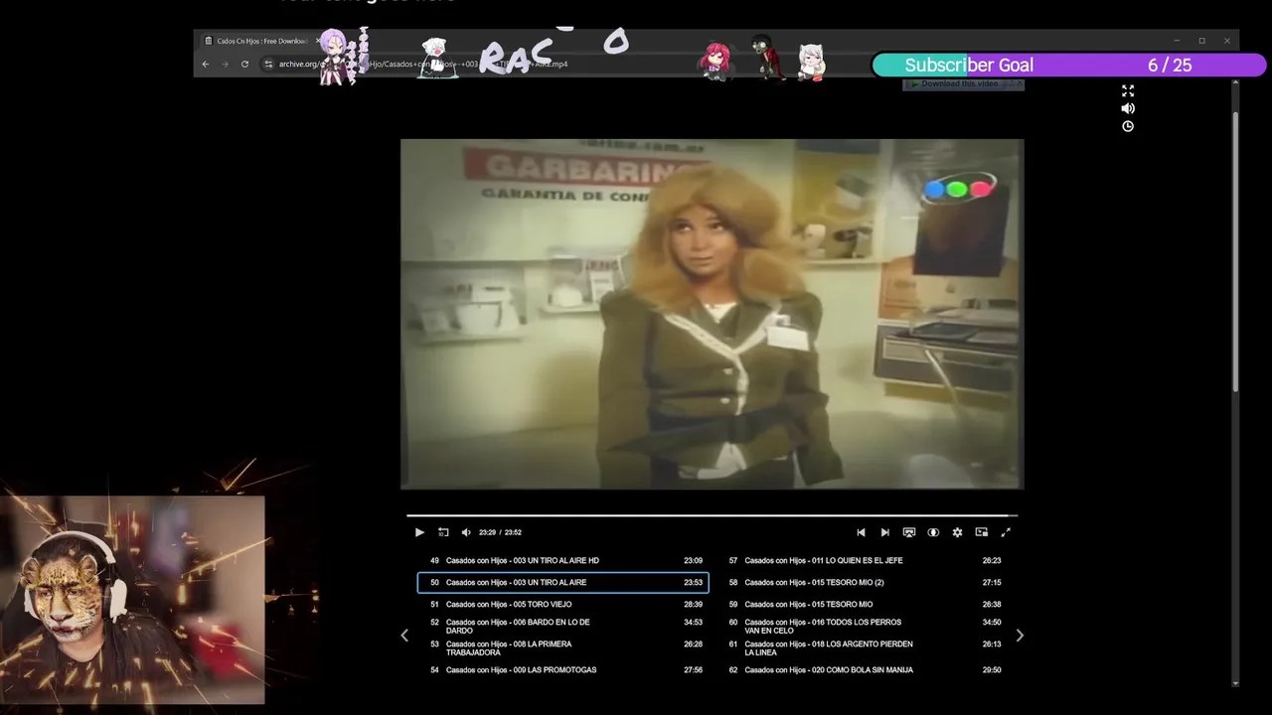Image resolution: width=1272 pixels, height=715 pixels.
Task: Enter fullscreen from player controls
Action: [x=1006, y=532]
